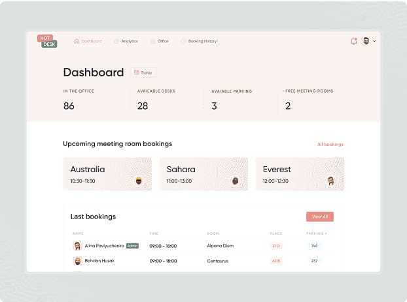This screenshot has width=407, height=302.
Task: Click the avatar on the Australia card
Action: (x=139, y=181)
